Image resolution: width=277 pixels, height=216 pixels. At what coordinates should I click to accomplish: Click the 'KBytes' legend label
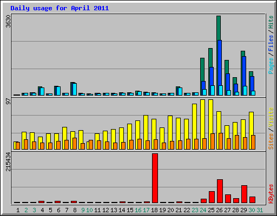271,194
